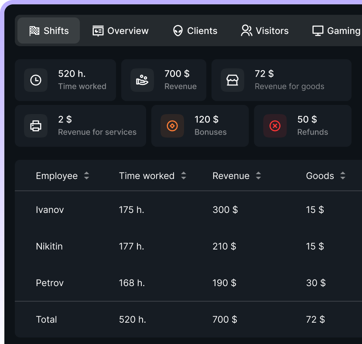Viewport: 362px width, 344px height.
Task: Click the storefront icon for goods revenue
Action: coord(232,80)
